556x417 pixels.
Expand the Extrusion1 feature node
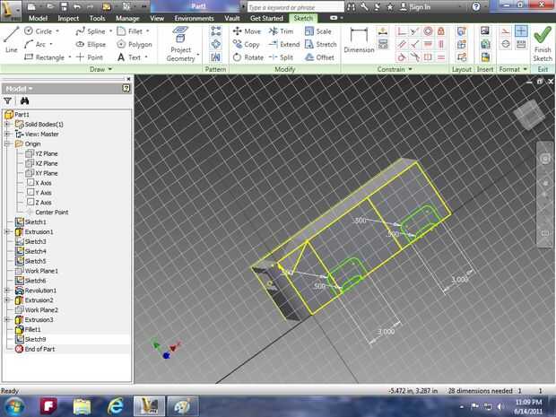(7, 231)
